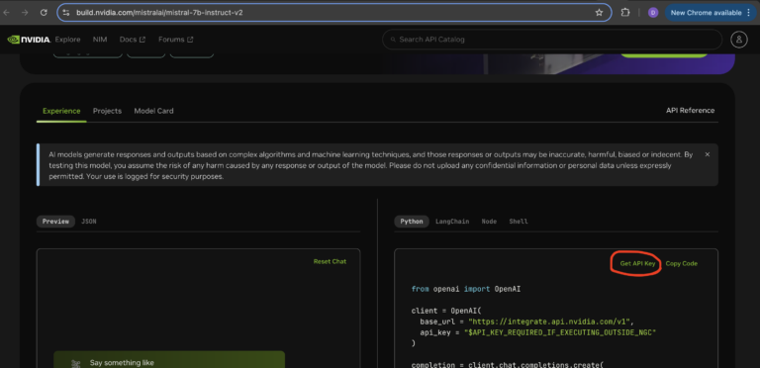Open the Model Card tab
This screenshot has width=760, height=368.
coord(153,111)
